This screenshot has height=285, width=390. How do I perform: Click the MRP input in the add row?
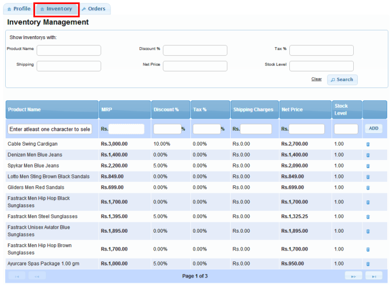click(127, 129)
